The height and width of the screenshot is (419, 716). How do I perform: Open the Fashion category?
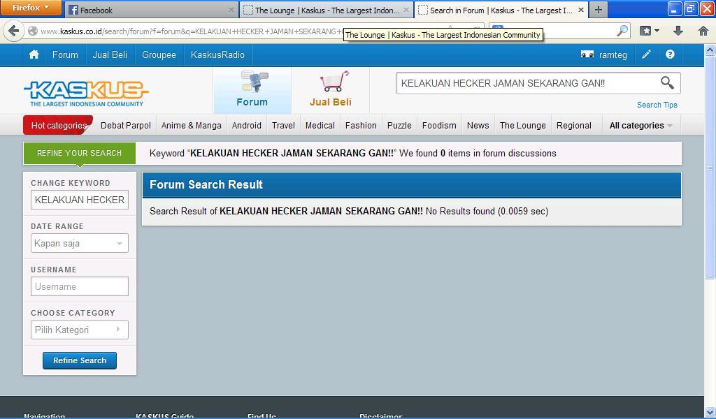pos(361,126)
